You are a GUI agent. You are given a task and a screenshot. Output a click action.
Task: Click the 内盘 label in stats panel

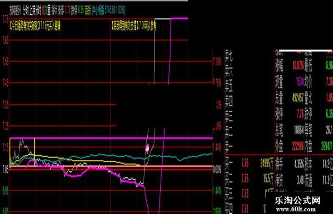click(309, 146)
